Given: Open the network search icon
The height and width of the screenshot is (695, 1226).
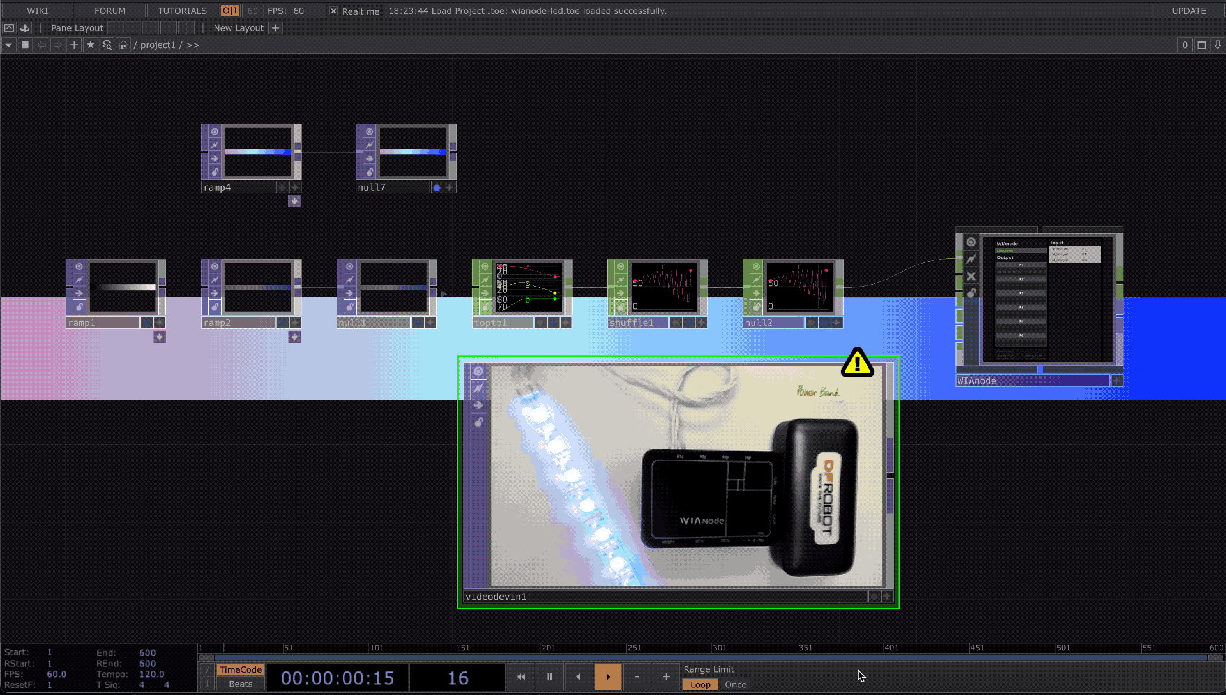Looking at the screenshot, I should coord(107,45).
